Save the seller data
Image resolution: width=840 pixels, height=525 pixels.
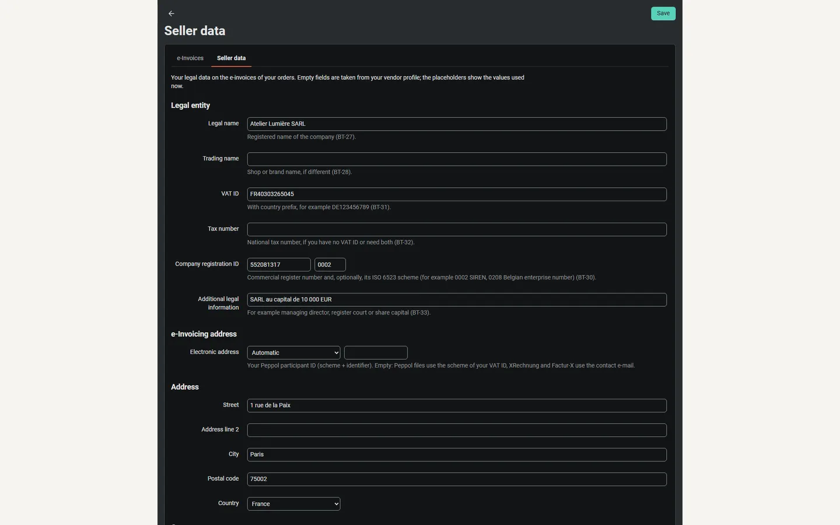click(663, 13)
